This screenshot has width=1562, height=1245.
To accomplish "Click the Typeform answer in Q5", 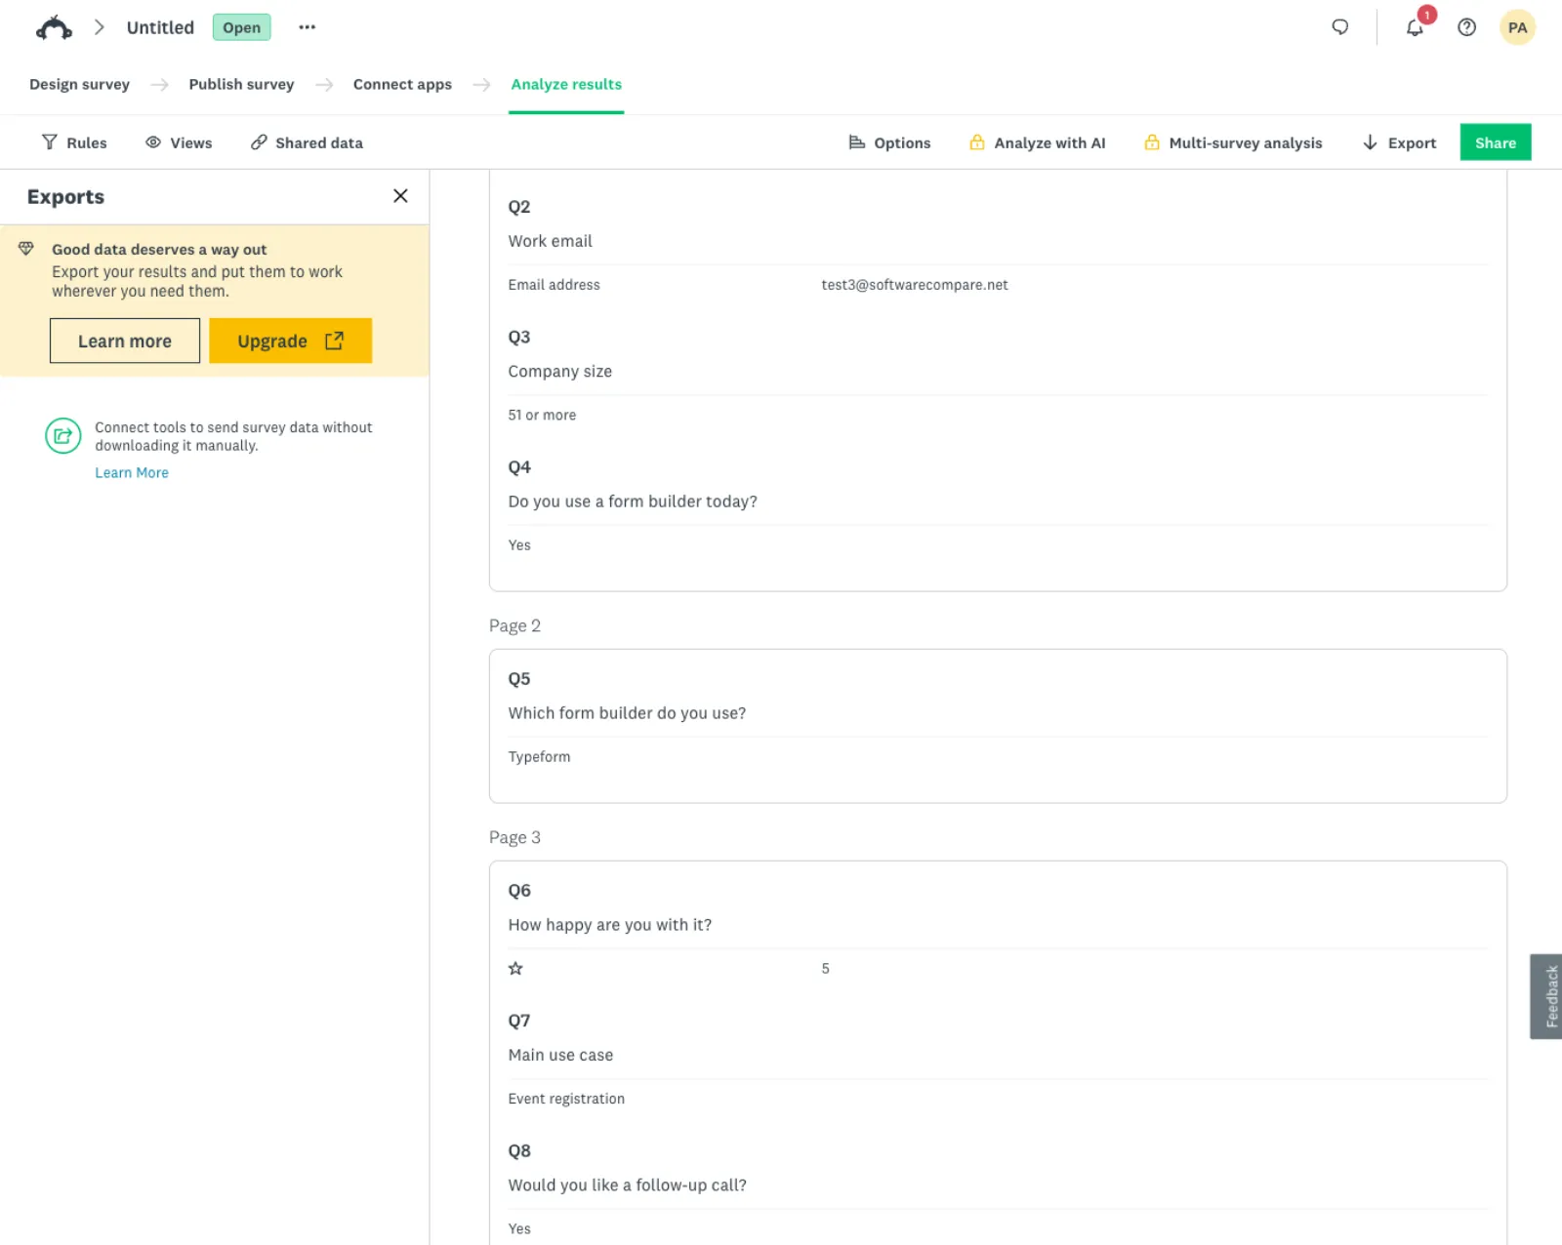I will pyautogui.click(x=539, y=756).
